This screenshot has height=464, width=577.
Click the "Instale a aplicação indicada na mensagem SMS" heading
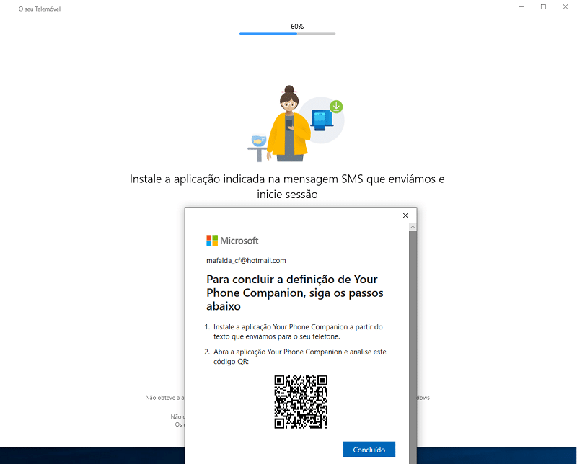[x=287, y=187]
